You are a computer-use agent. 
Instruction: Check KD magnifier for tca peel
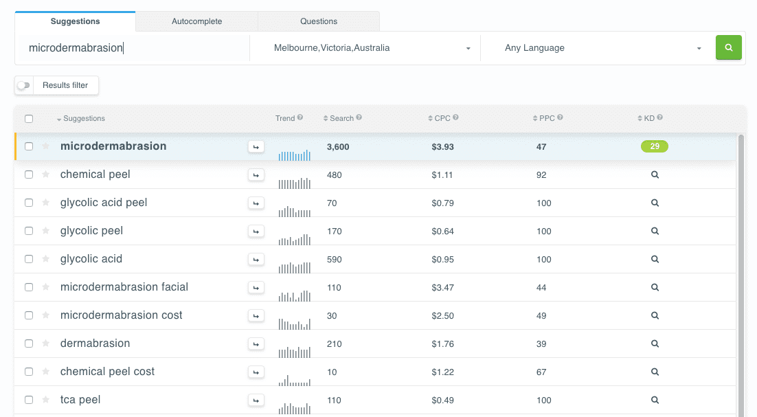click(655, 400)
